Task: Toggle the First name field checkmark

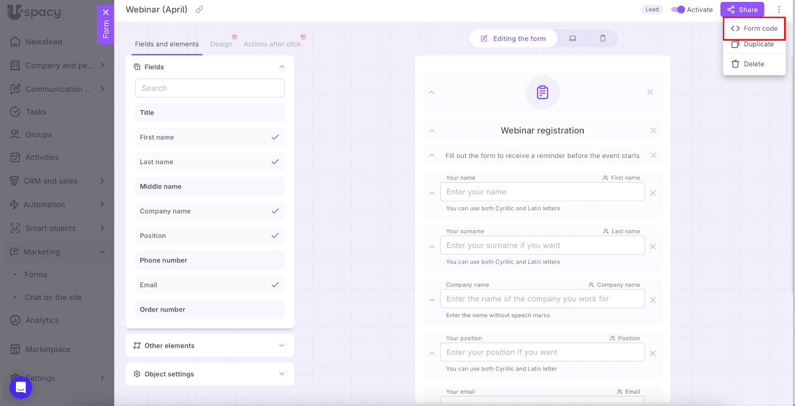Action: coord(275,137)
